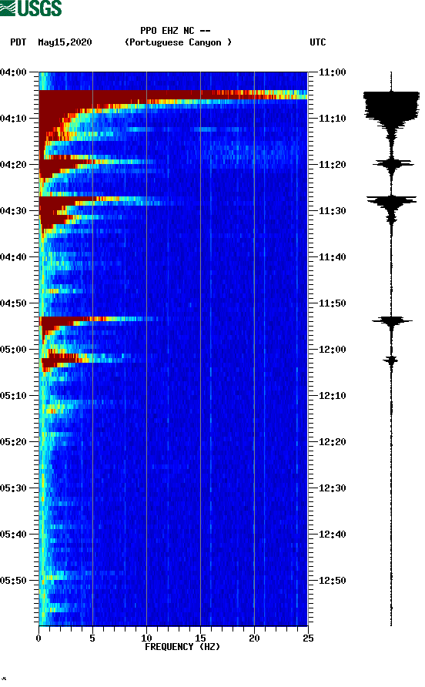Click the '04:20' PDT time label
The image size is (425, 687).
click(x=13, y=165)
